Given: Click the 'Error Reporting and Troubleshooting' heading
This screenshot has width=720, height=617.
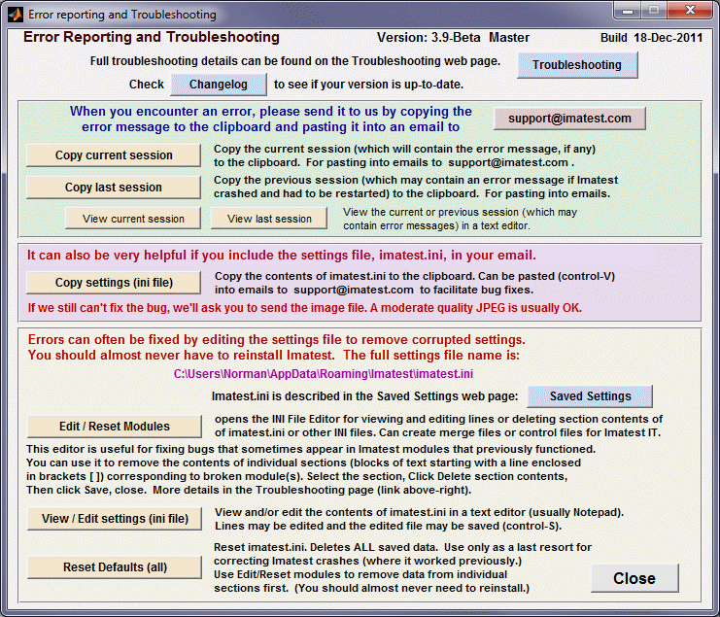Looking at the screenshot, I should [x=152, y=37].
